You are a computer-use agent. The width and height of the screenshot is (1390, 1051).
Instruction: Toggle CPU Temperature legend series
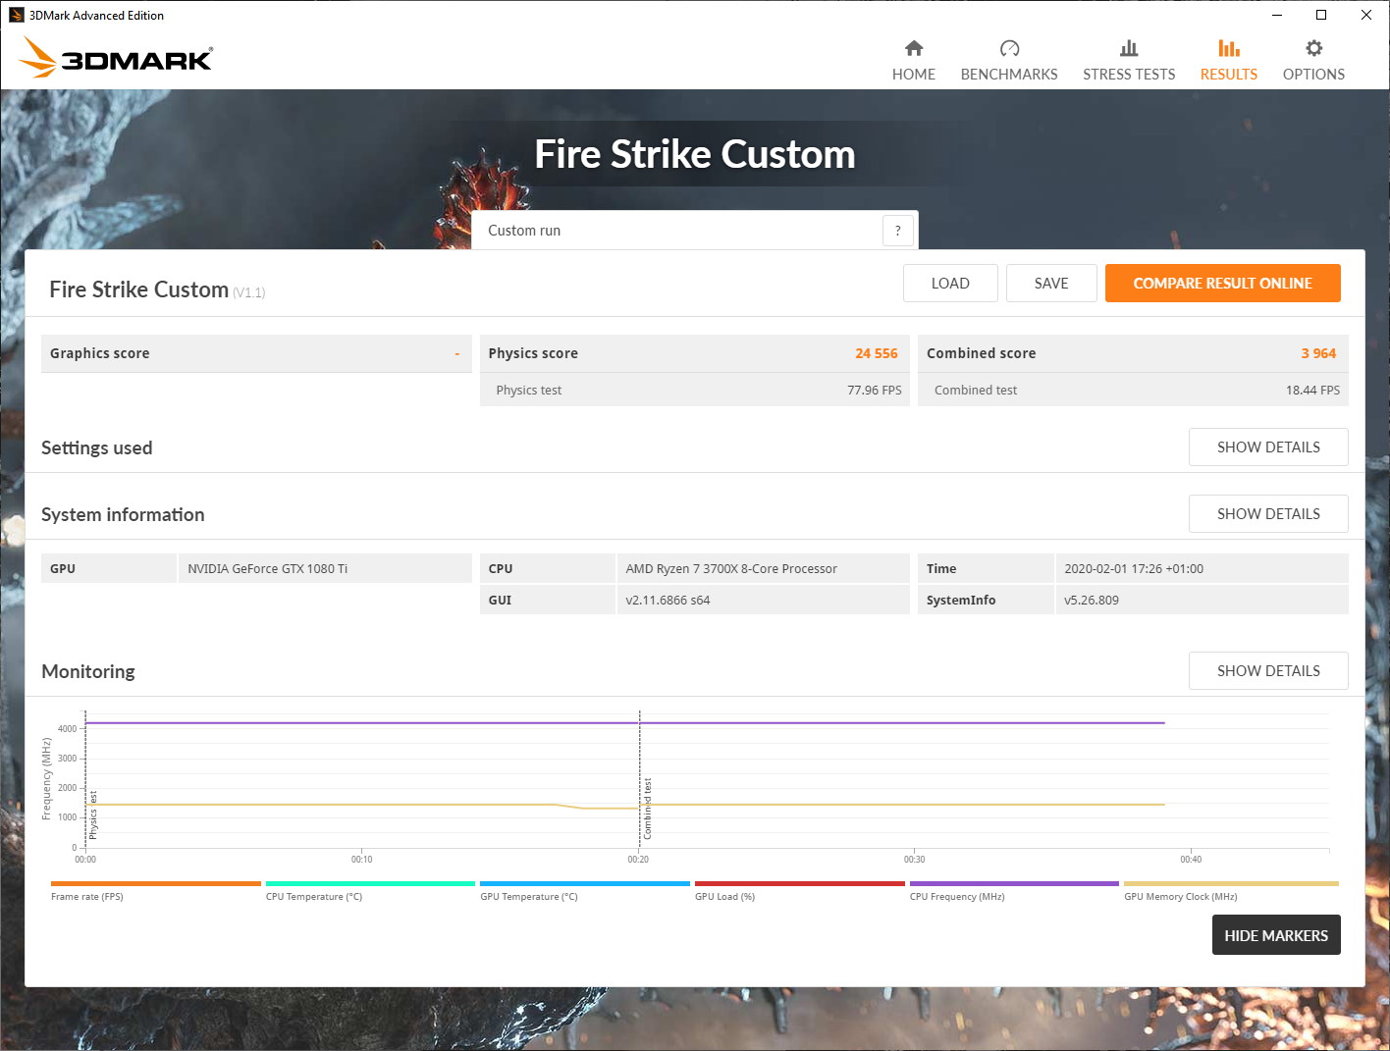[x=370, y=891]
